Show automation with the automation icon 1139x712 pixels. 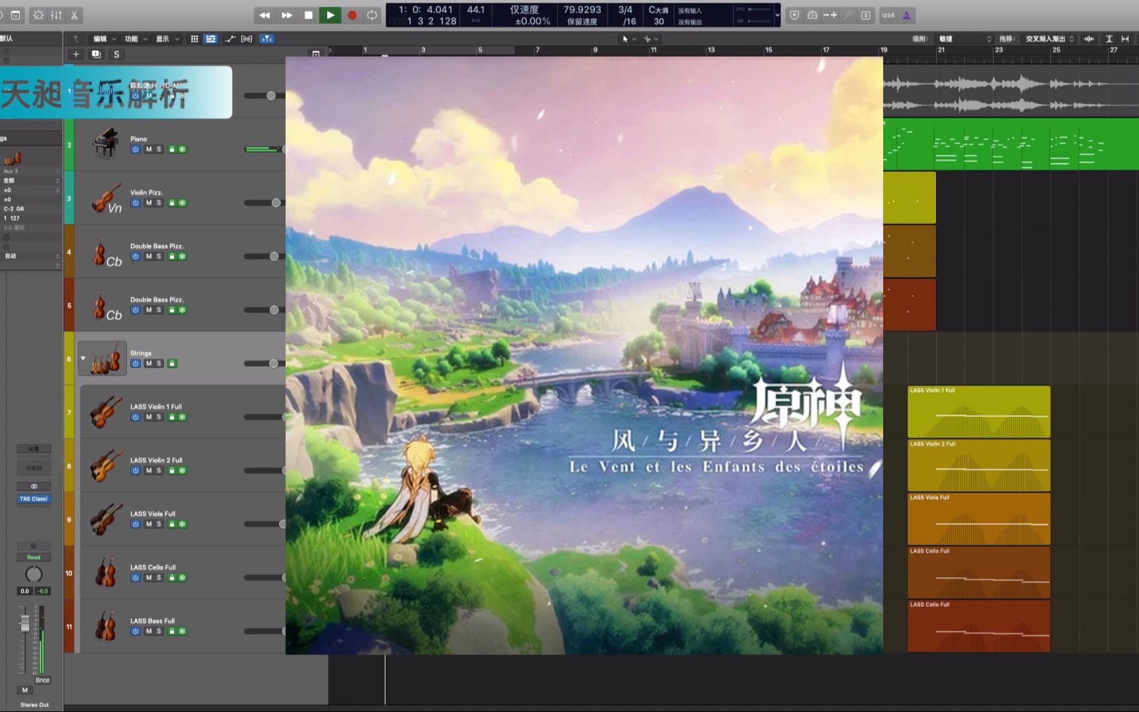230,39
